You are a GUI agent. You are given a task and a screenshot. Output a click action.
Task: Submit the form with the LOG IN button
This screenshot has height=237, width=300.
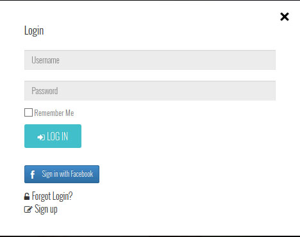coord(53,136)
